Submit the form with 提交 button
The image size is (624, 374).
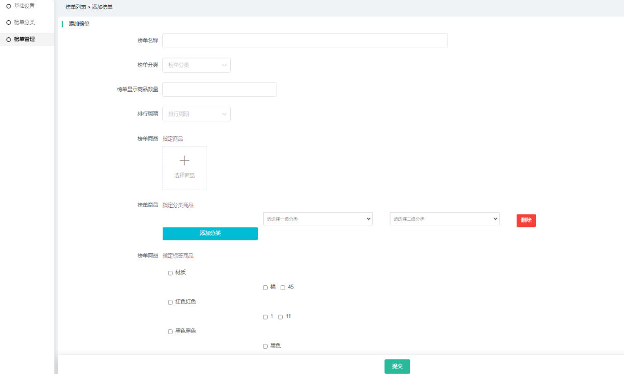(397, 366)
